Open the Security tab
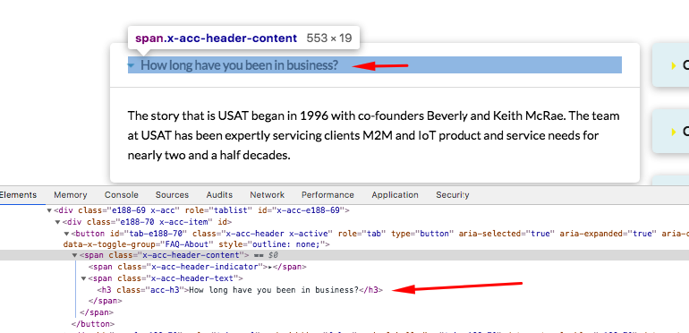689x333 pixels. click(x=452, y=194)
